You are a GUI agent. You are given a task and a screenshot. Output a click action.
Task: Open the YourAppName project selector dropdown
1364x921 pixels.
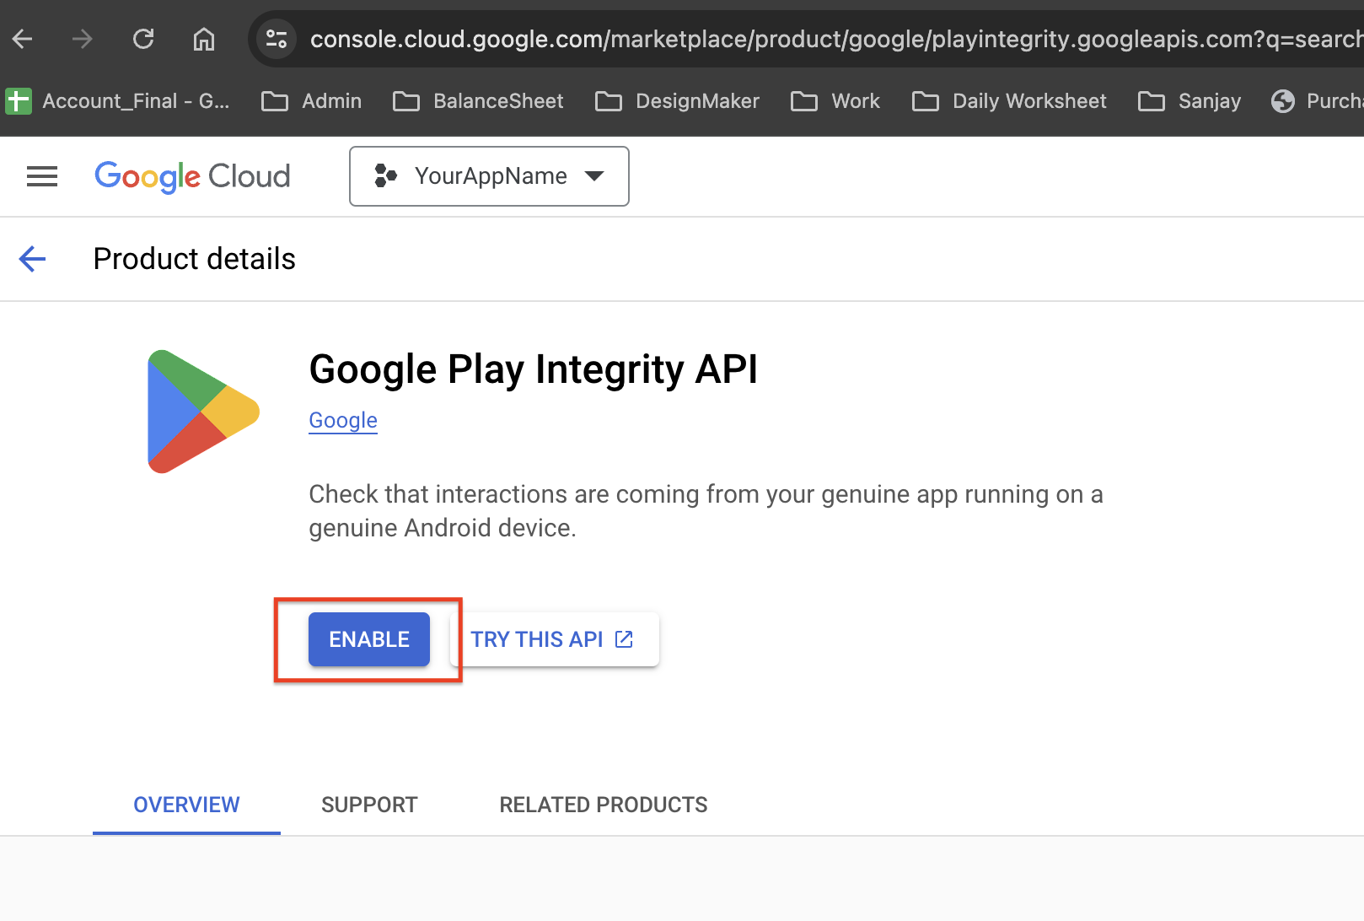489,176
